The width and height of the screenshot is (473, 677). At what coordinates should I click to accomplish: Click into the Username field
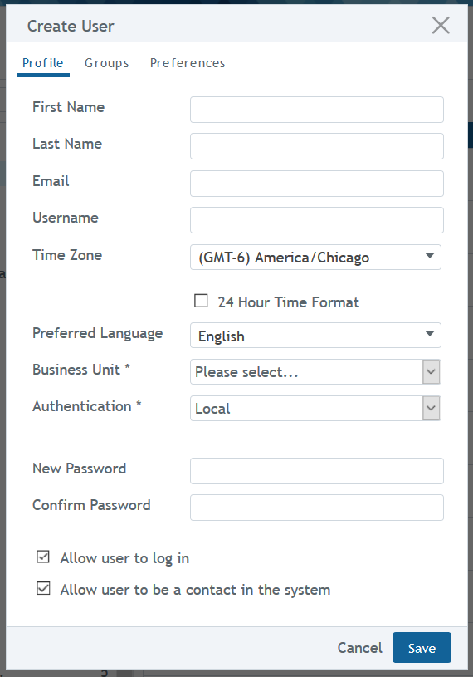pyautogui.click(x=316, y=220)
